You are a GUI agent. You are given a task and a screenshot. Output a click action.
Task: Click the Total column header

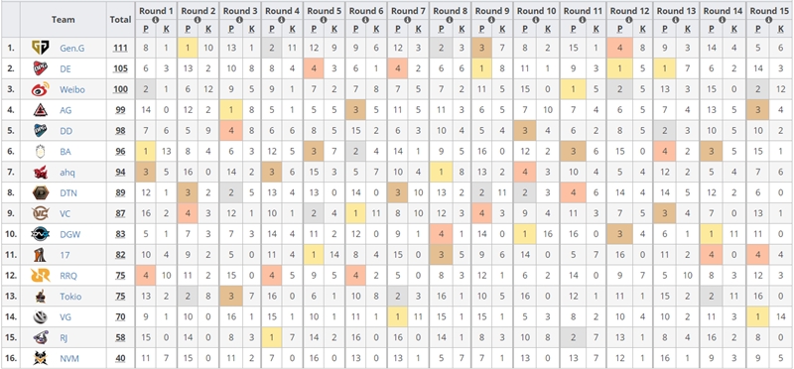point(120,19)
